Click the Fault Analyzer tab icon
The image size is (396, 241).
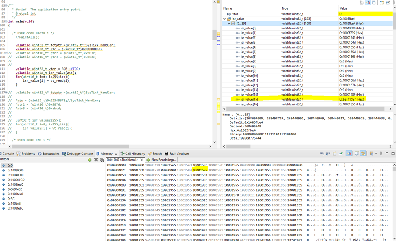coord(166,154)
